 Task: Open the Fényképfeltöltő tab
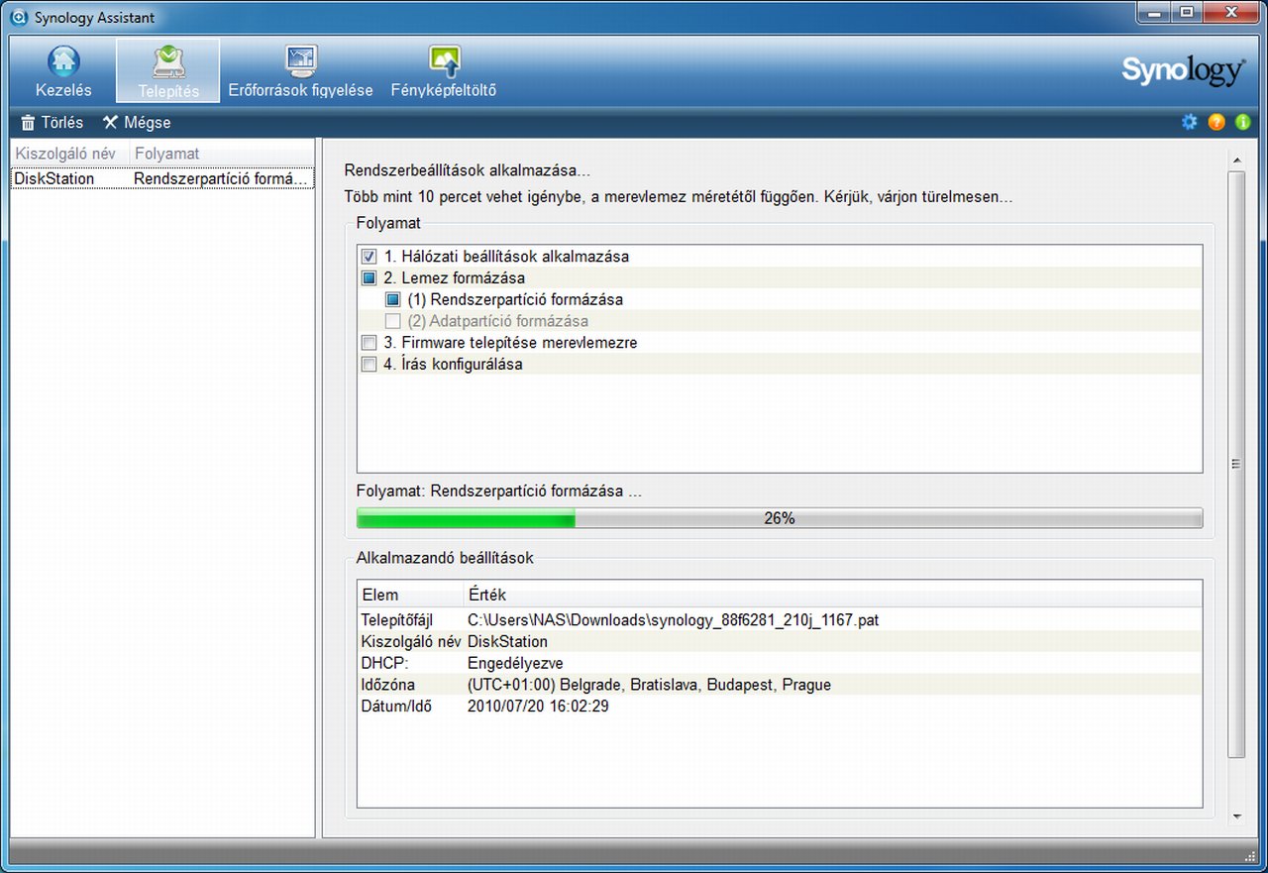point(444,71)
